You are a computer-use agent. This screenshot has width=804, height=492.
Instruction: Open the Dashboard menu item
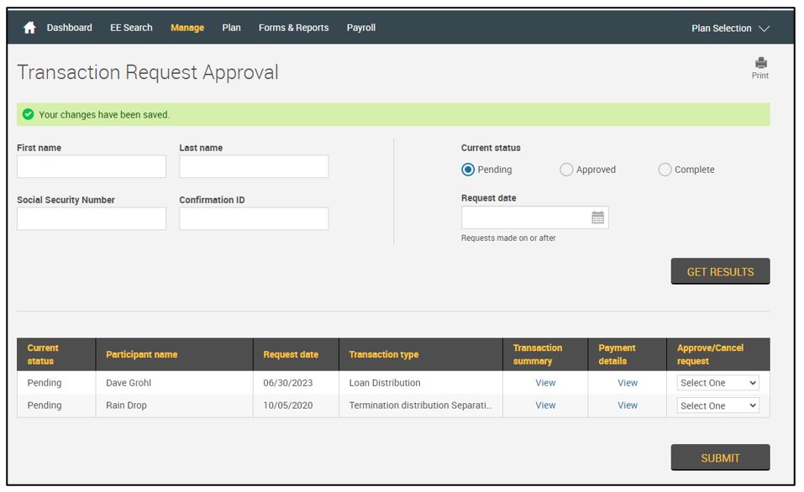pos(69,28)
